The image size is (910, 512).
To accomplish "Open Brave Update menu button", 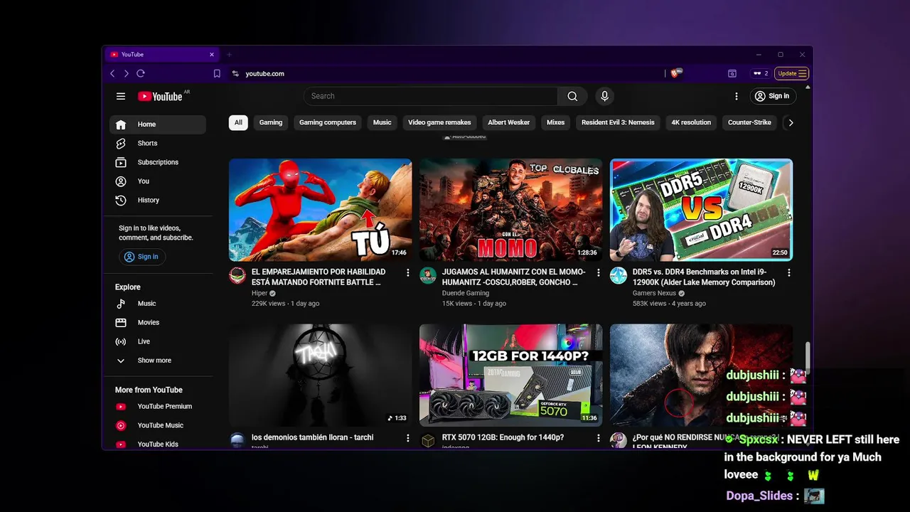I will click(x=792, y=73).
